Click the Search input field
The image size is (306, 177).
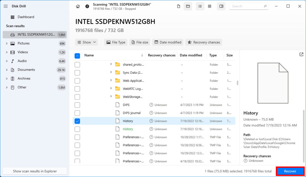[x=246, y=6]
